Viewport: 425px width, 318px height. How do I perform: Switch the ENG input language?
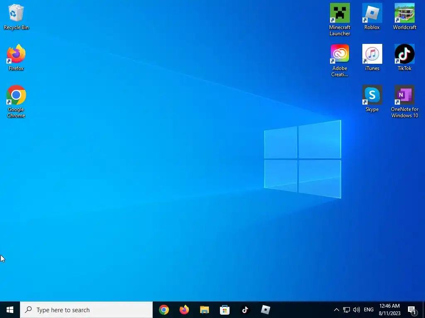tap(369, 310)
